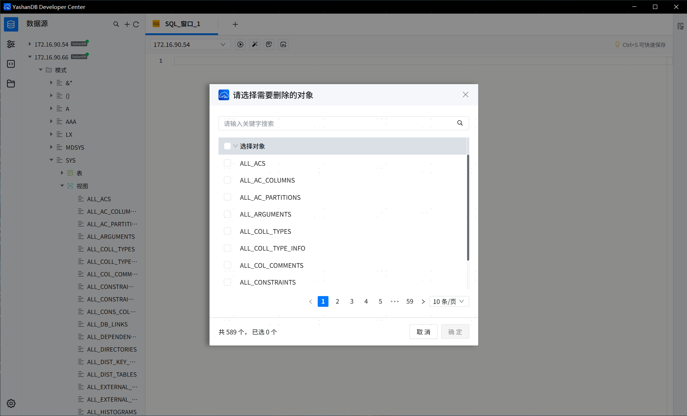Viewport: 687px width, 416px height.
Task: Open the file manager sidebar panel
Action: tap(11, 83)
